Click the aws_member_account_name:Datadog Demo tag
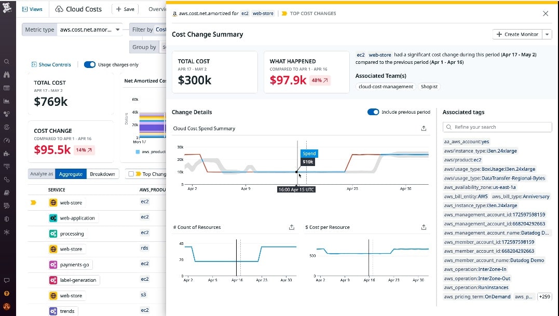The height and width of the screenshot is (316, 559). [494, 260]
